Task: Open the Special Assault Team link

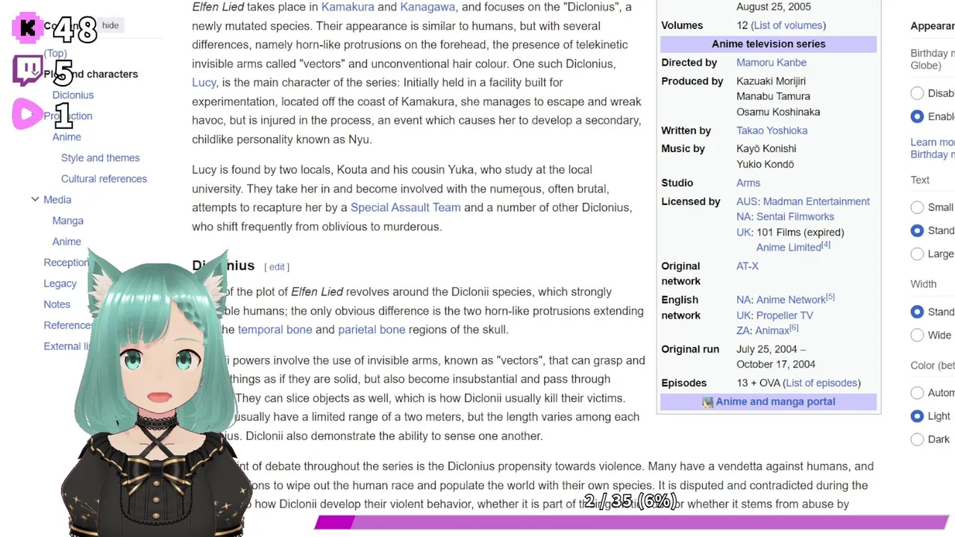Action: tap(406, 207)
